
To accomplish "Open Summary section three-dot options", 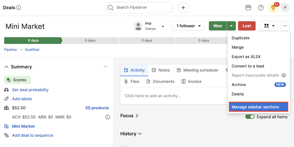I will (x=105, y=67).
